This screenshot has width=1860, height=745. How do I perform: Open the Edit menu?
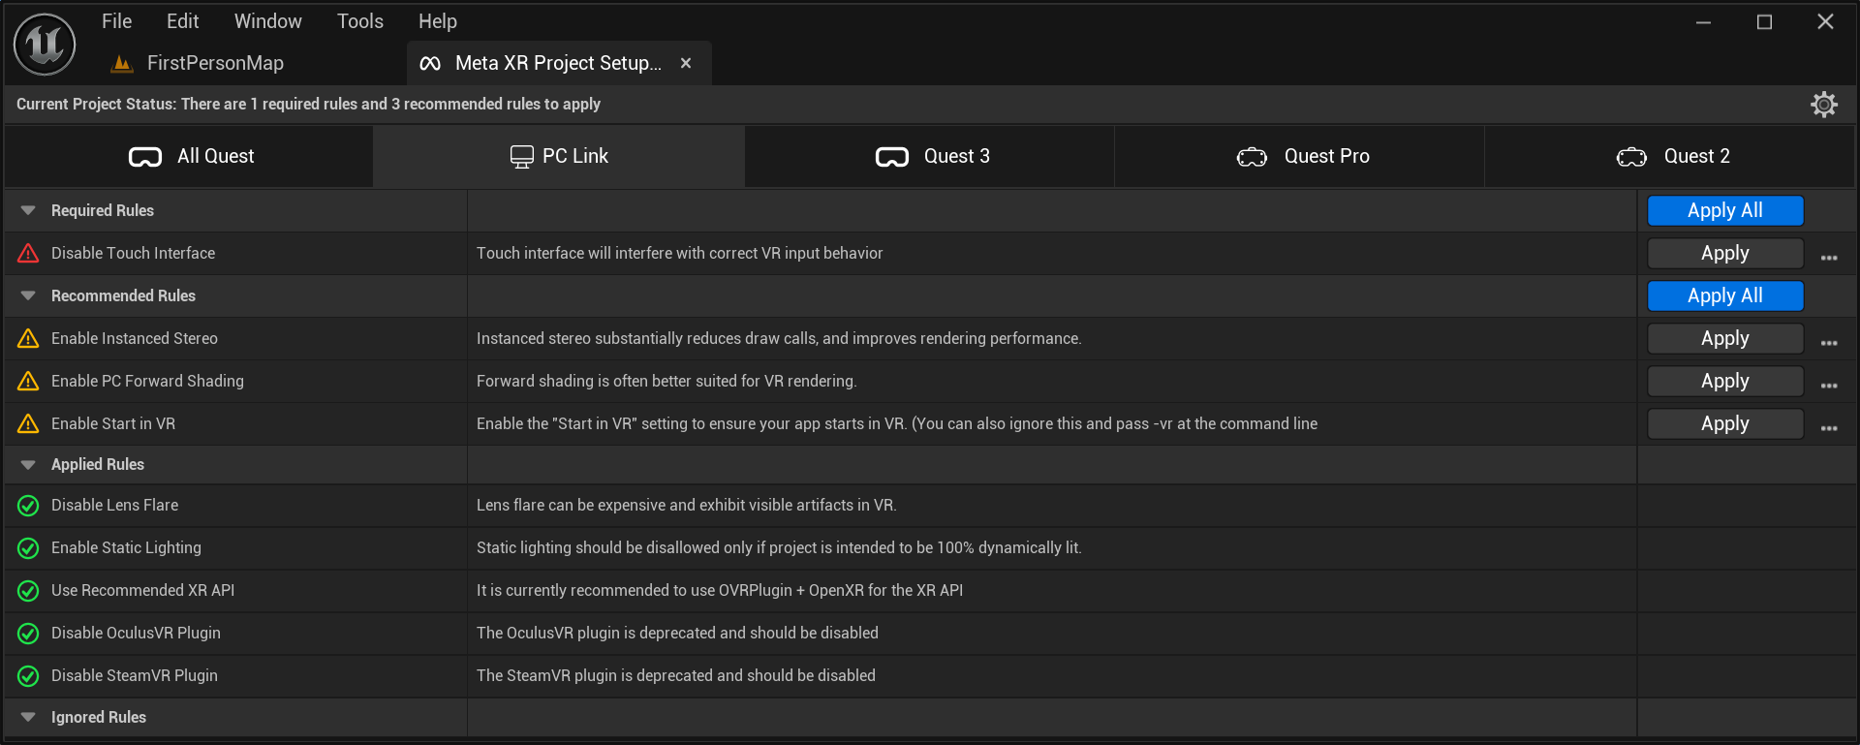[182, 21]
